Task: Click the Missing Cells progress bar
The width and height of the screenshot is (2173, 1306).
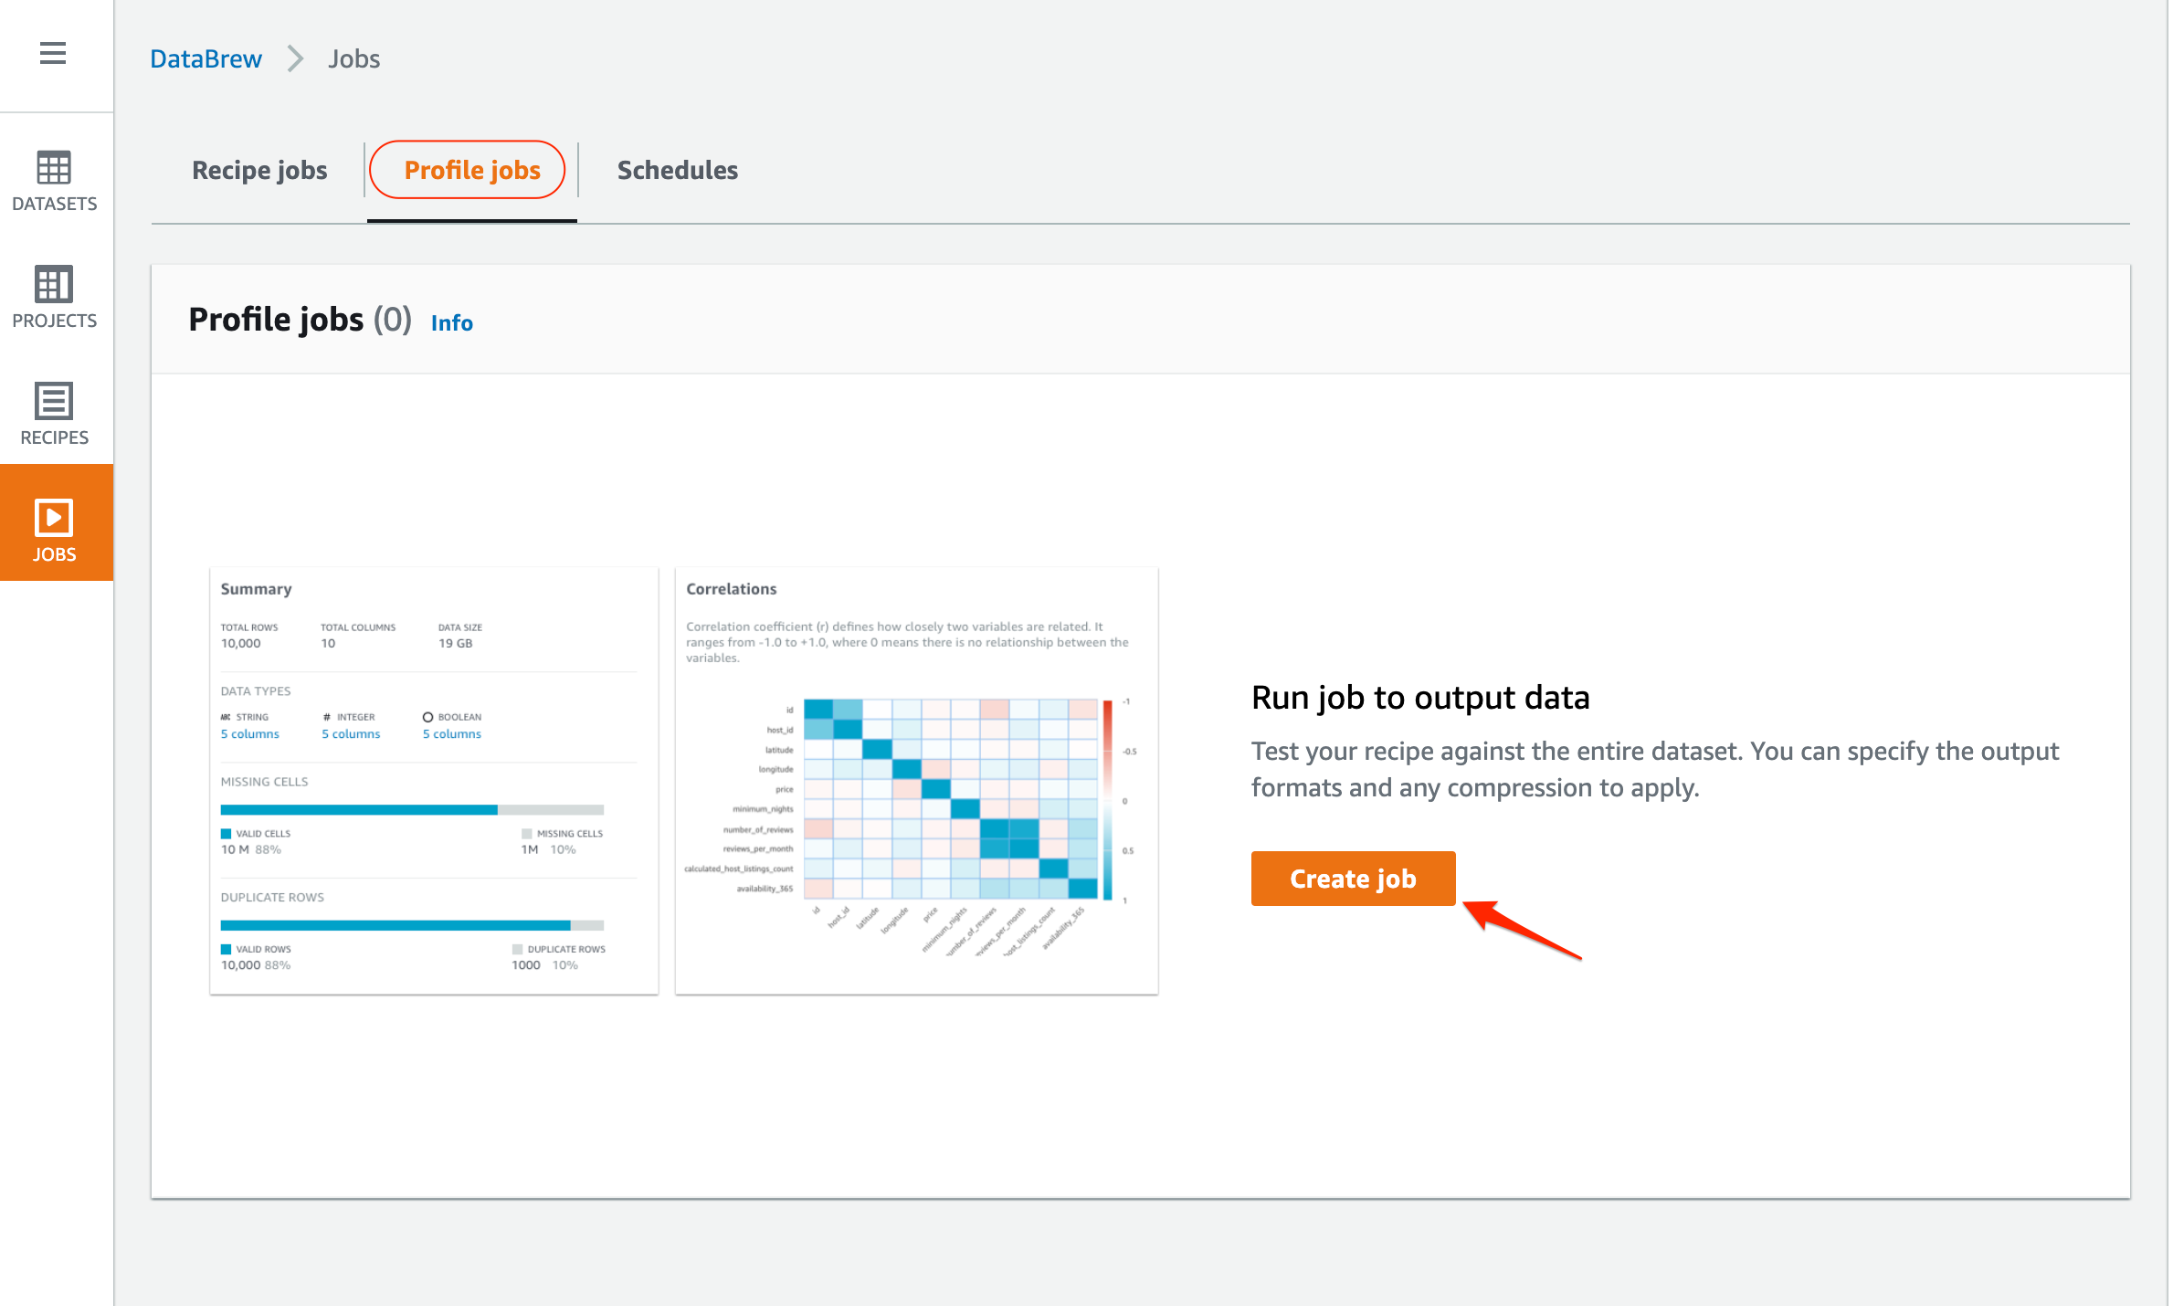Action: 411,809
